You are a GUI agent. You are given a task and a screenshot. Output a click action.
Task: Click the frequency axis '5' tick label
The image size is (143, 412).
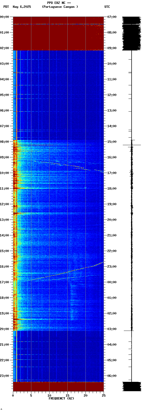click(x=31, y=396)
